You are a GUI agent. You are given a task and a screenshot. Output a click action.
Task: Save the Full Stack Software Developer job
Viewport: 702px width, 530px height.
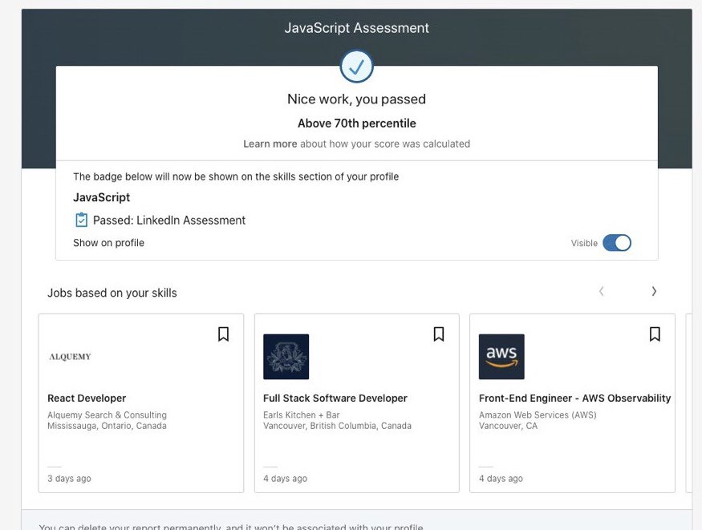pos(439,334)
